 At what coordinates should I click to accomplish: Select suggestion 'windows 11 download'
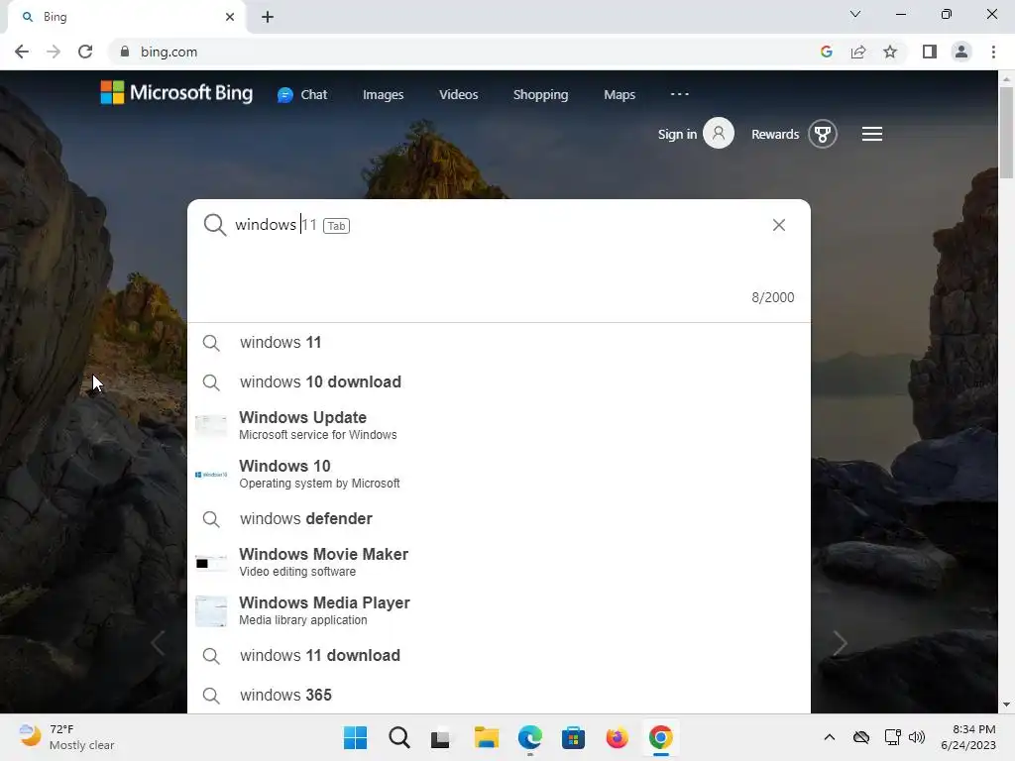(499, 656)
